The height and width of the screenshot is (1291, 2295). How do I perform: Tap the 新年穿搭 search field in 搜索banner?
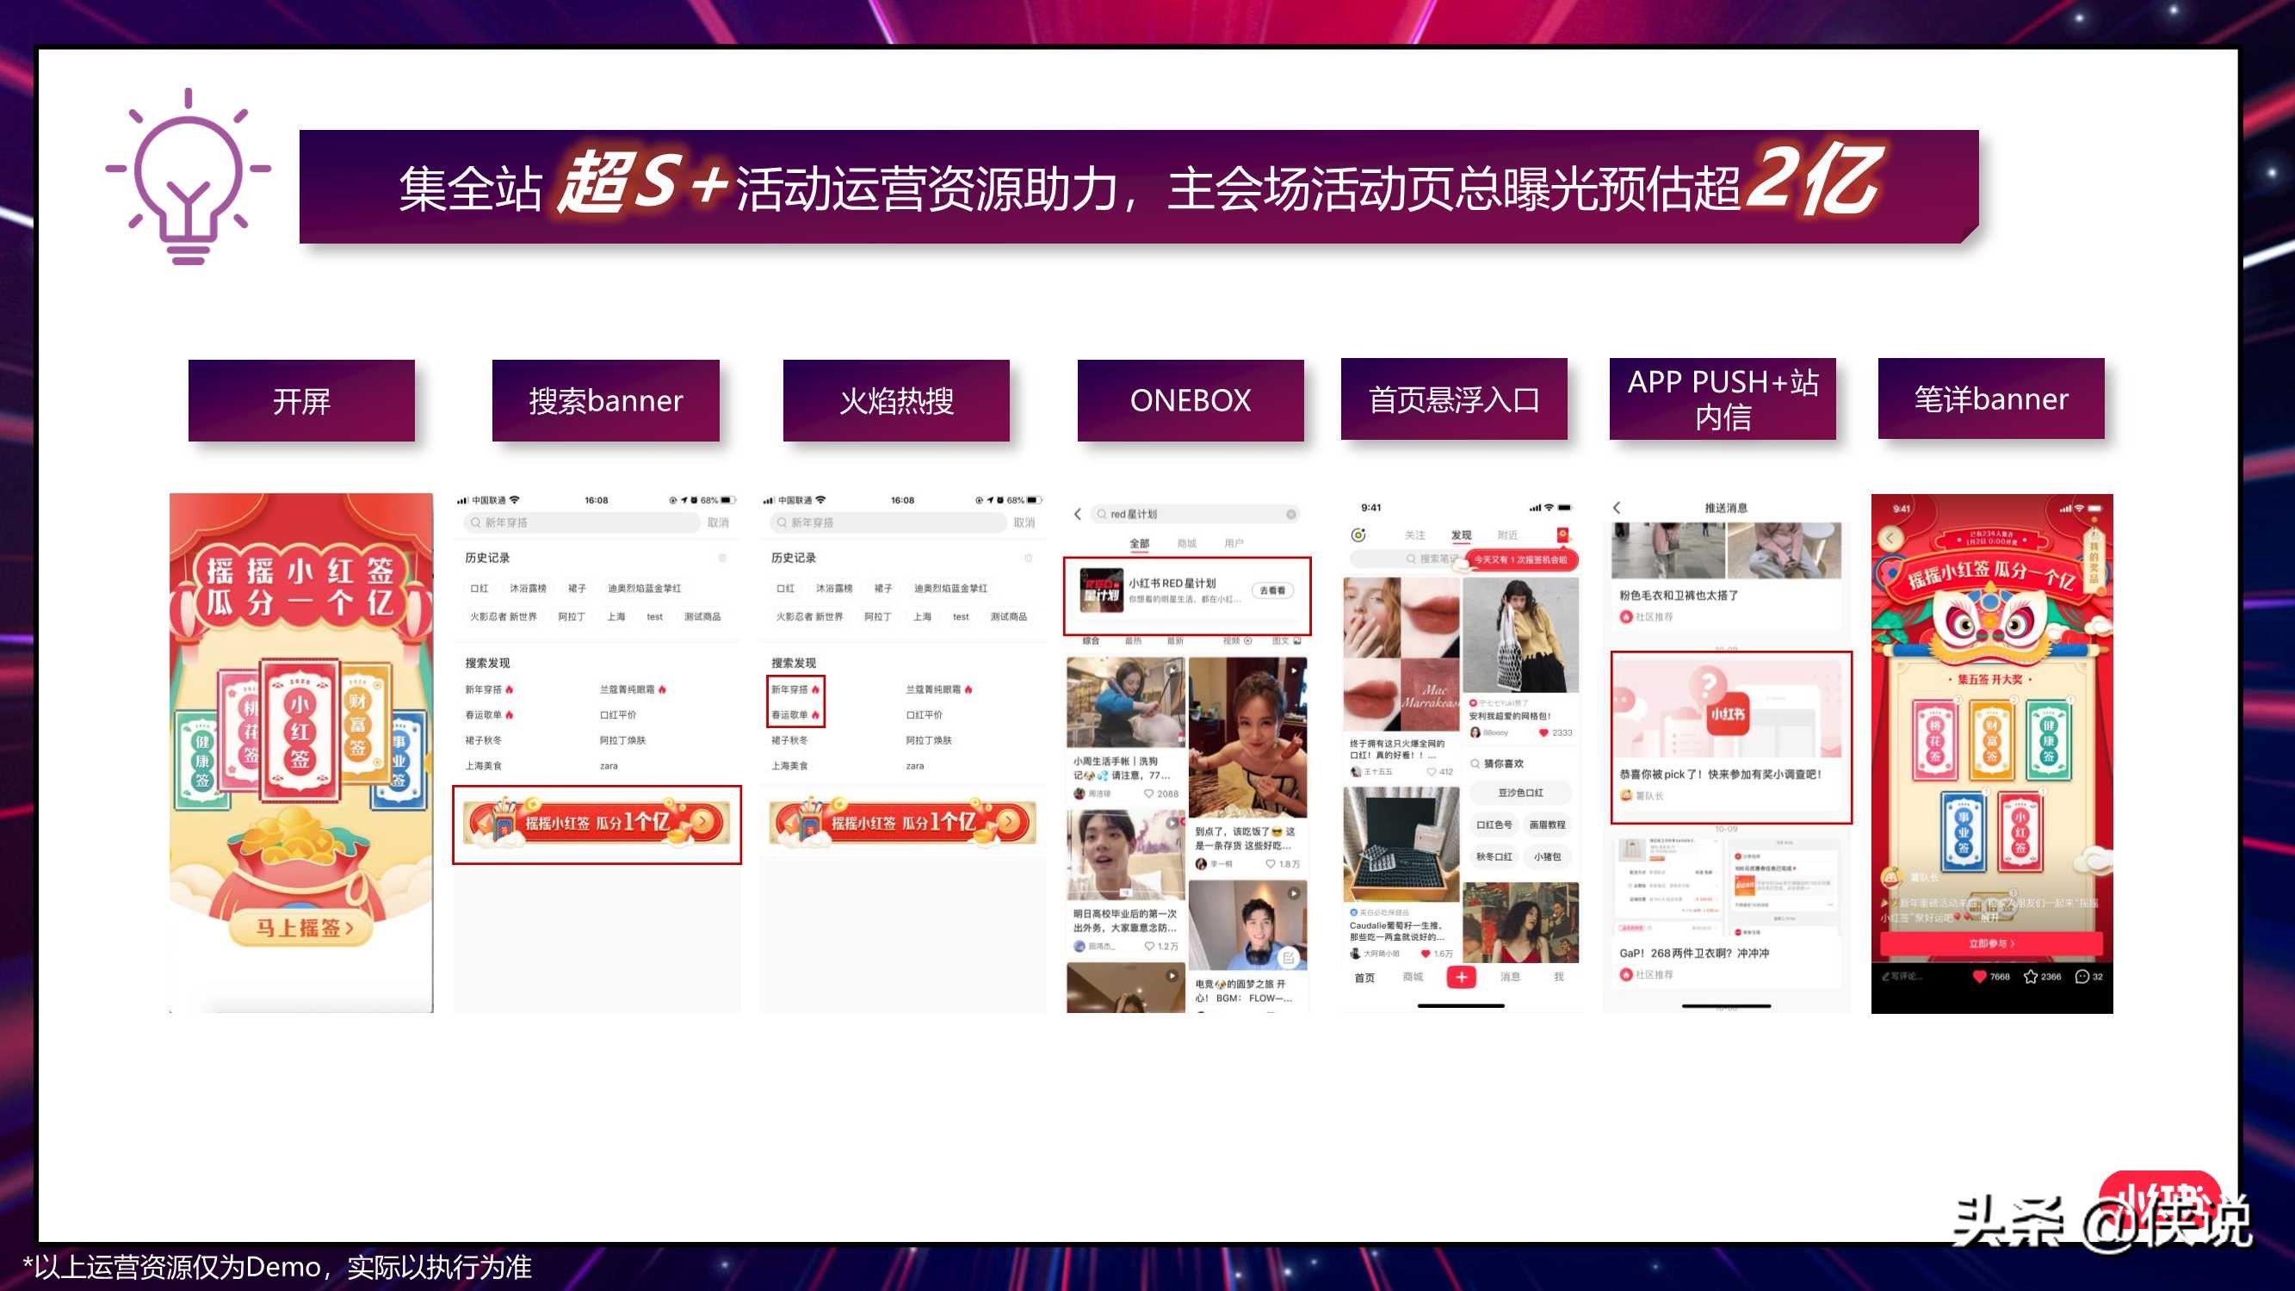tap(581, 523)
